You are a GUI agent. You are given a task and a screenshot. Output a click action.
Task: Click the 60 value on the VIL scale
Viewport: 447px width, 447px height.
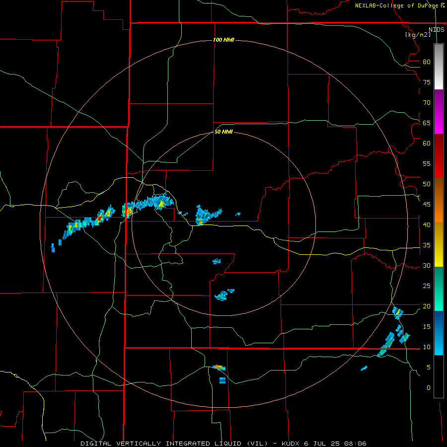[427, 144]
